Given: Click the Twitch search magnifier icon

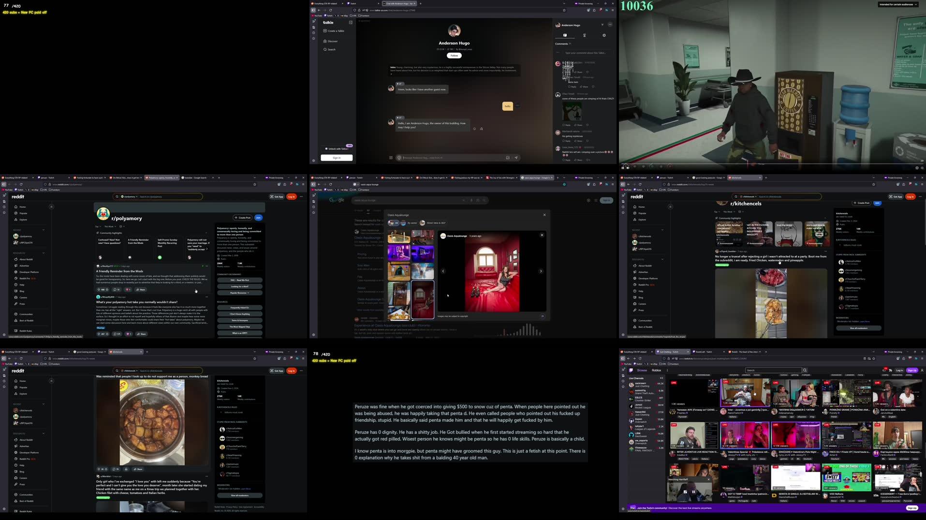Looking at the screenshot, I should click(804, 370).
